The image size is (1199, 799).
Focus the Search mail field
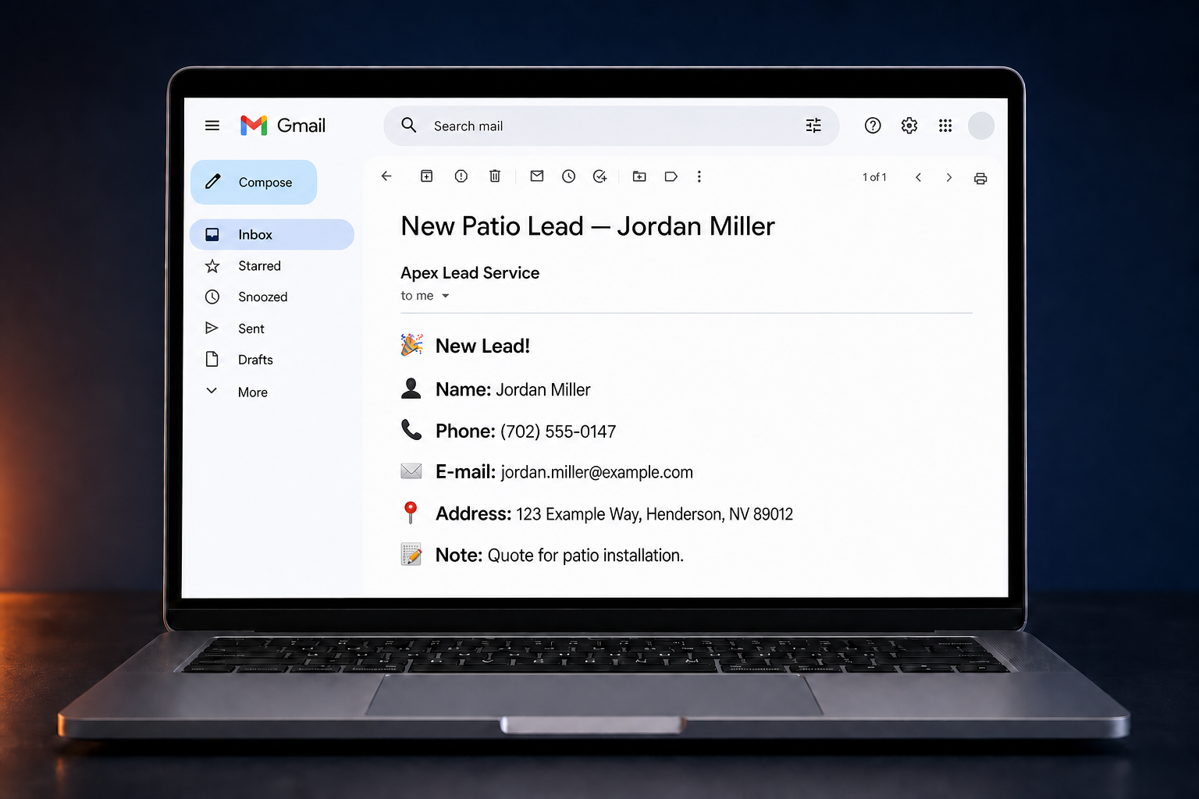click(x=611, y=126)
